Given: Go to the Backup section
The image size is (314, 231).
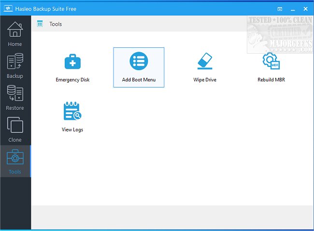Looking at the screenshot, I should [15, 66].
